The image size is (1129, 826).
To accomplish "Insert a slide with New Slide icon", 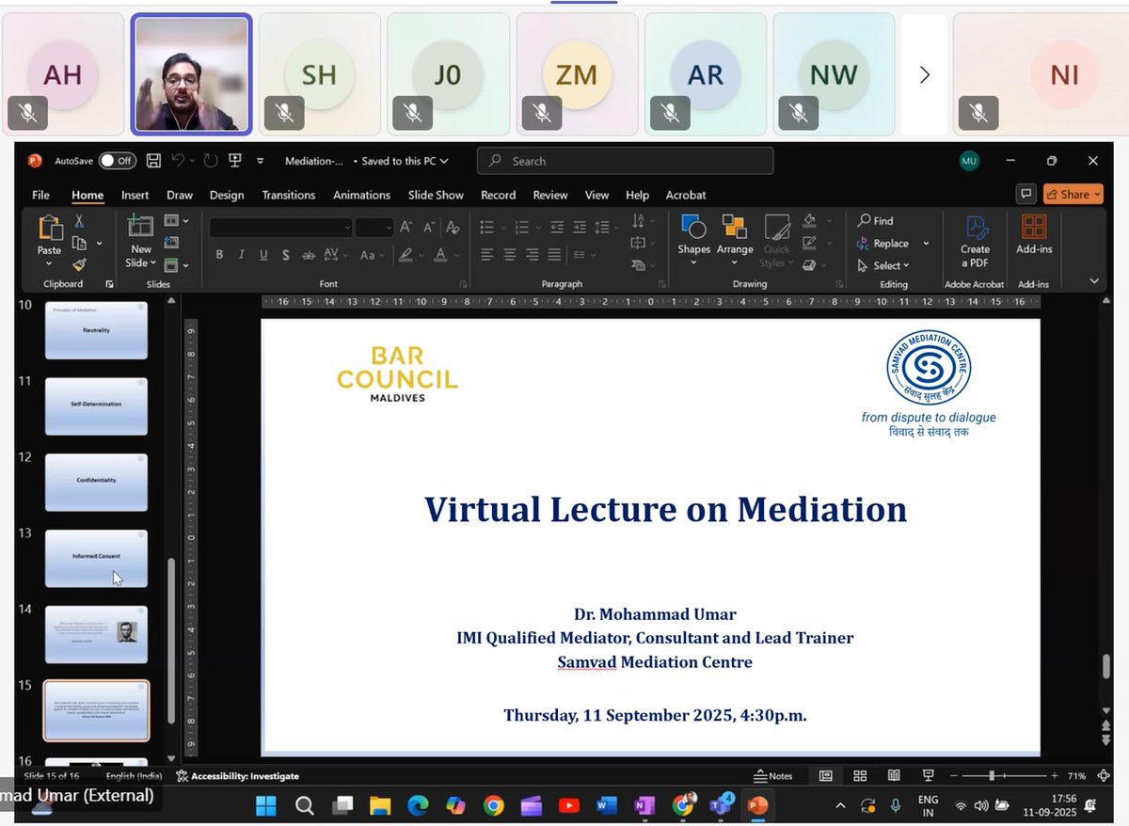I will tap(140, 227).
